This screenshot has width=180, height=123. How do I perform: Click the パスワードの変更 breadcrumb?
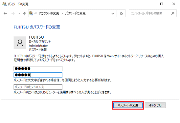pyautogui.click(x=75, y=13)
